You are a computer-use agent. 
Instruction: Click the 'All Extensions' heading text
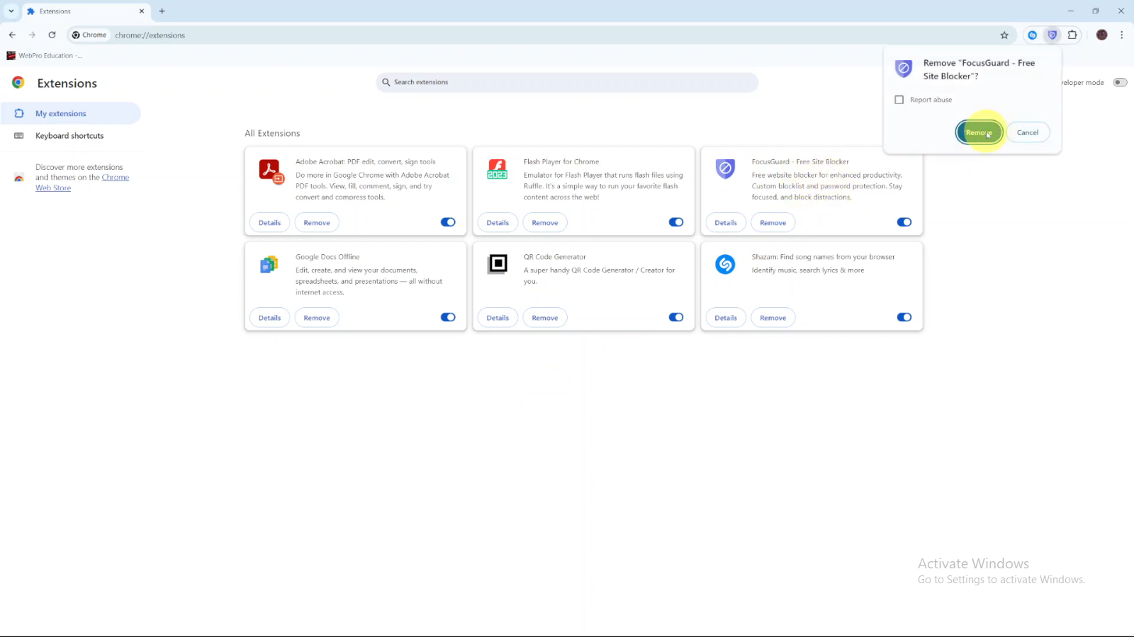point(272,133)
